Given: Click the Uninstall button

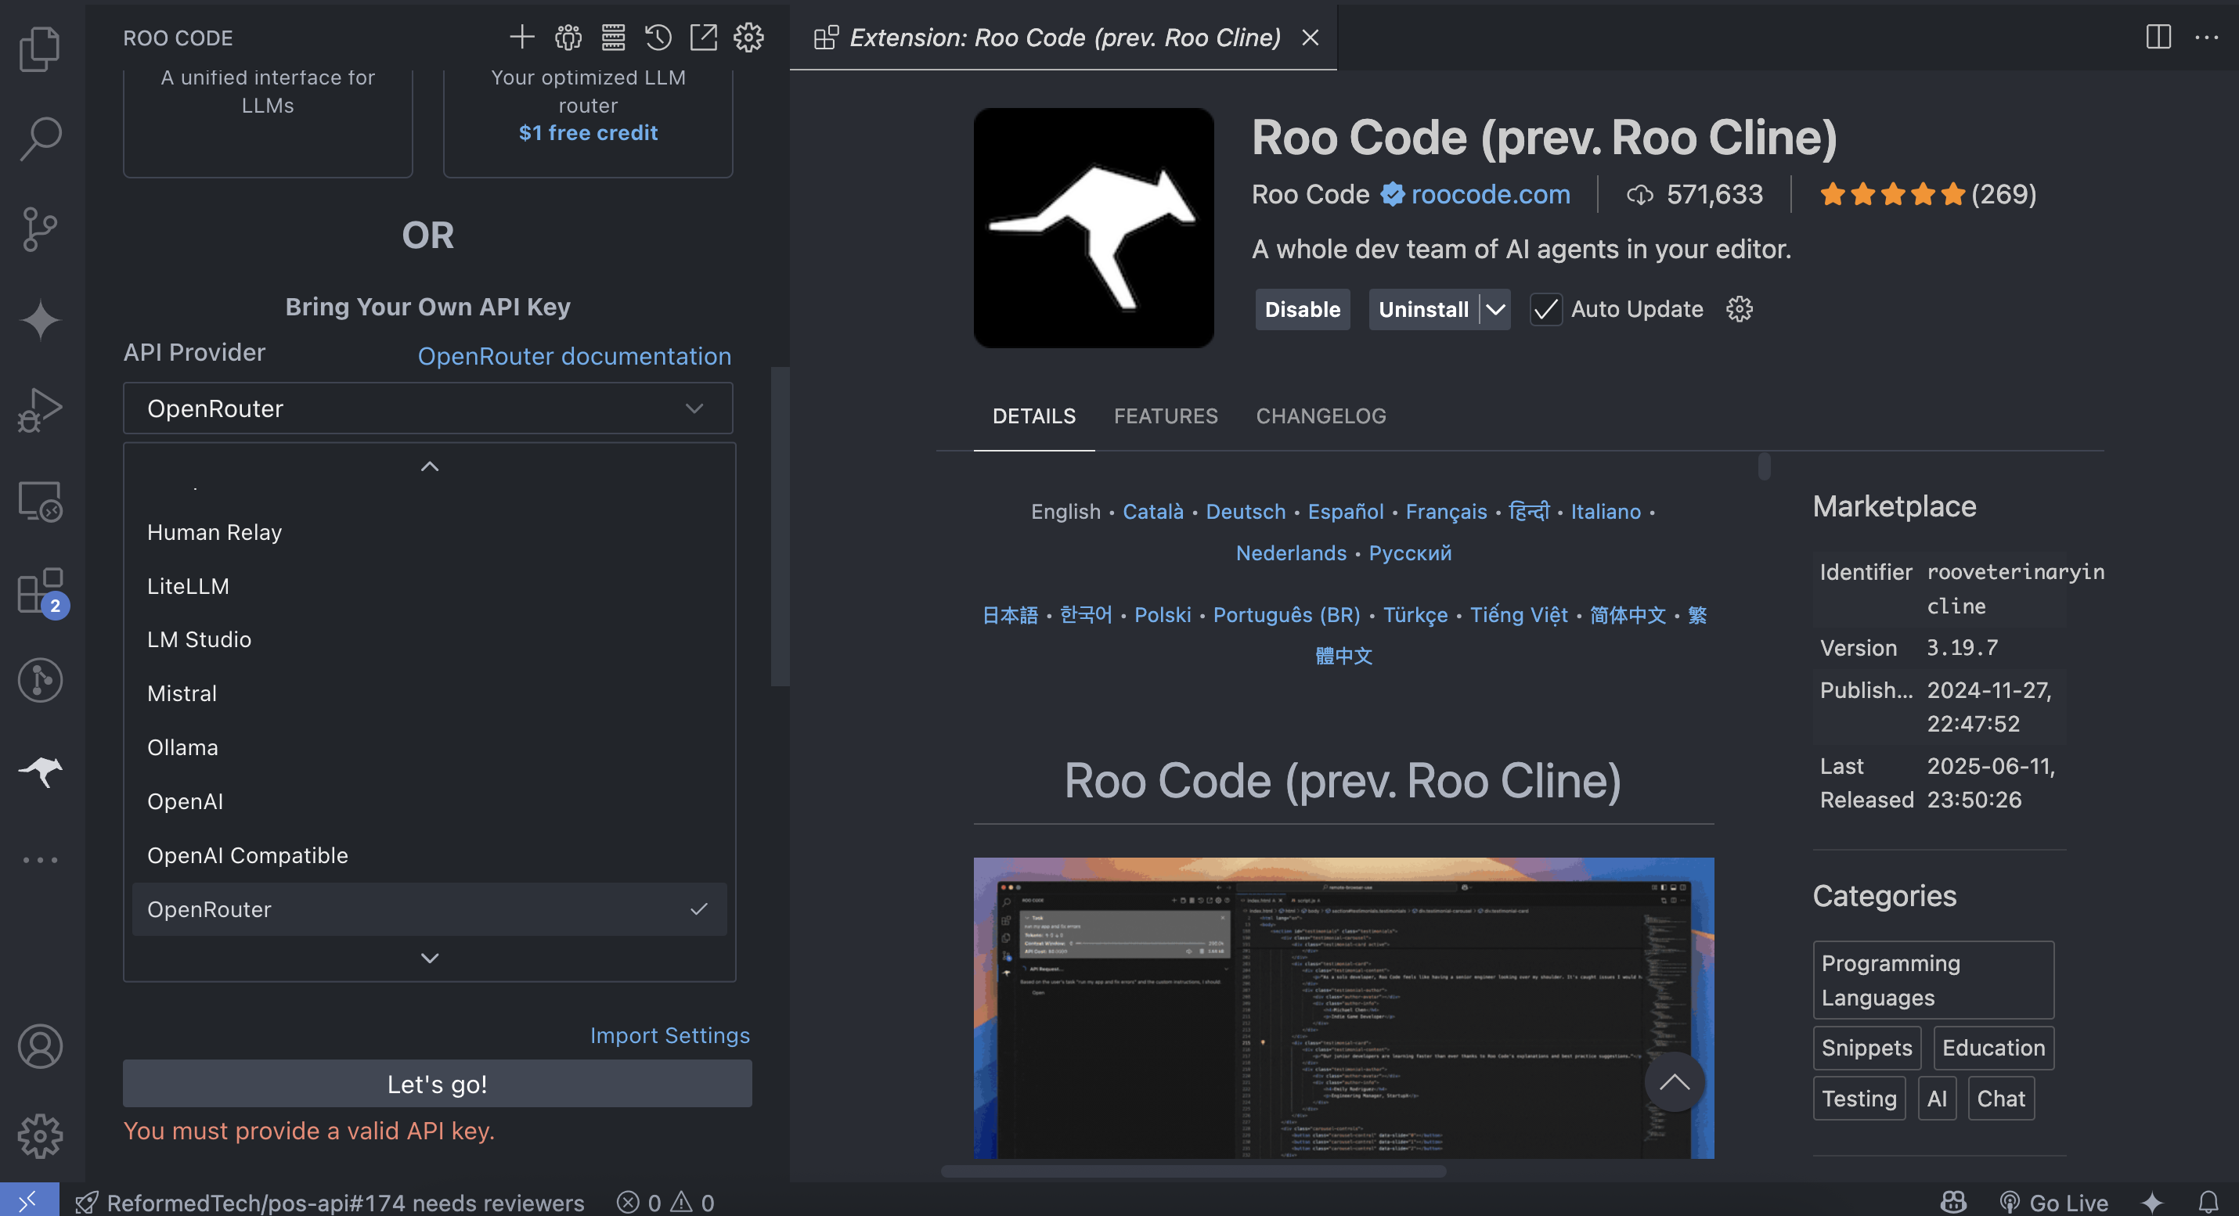Looking at the screenshot, I should click(x=1422, y=309).
